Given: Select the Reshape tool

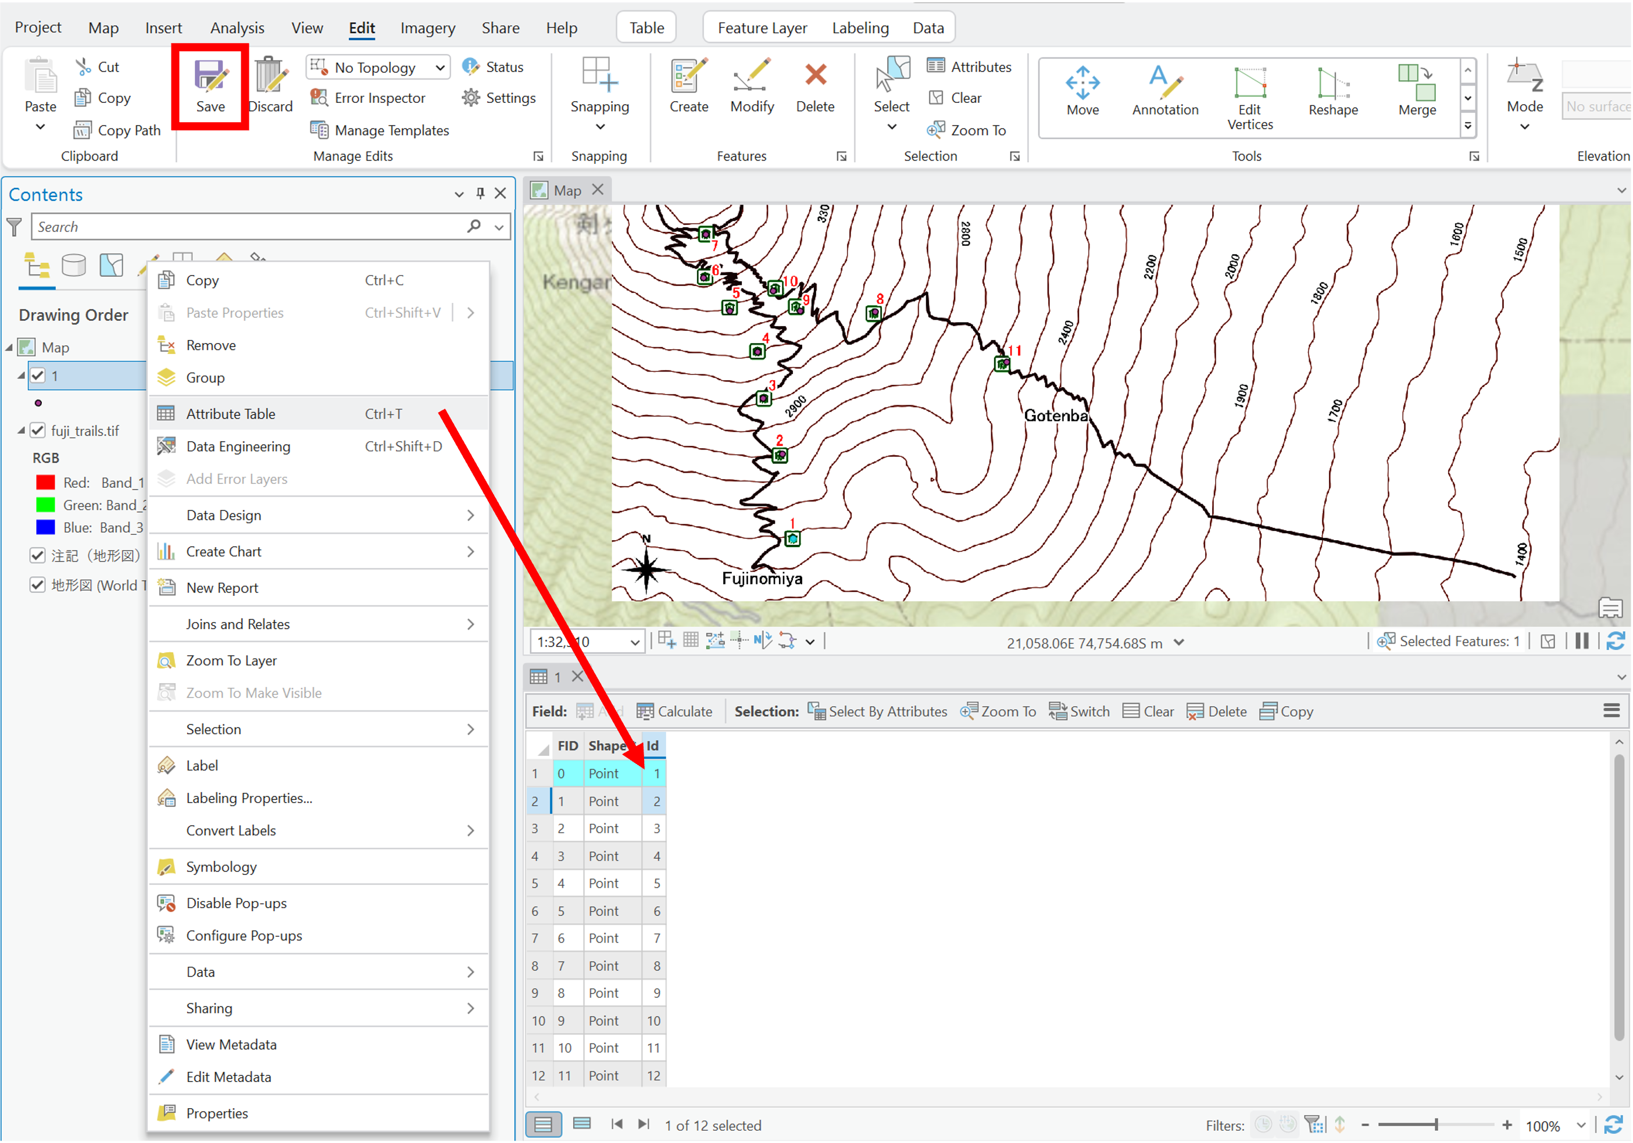Looking at the screenshot, I should point(1333,91).
